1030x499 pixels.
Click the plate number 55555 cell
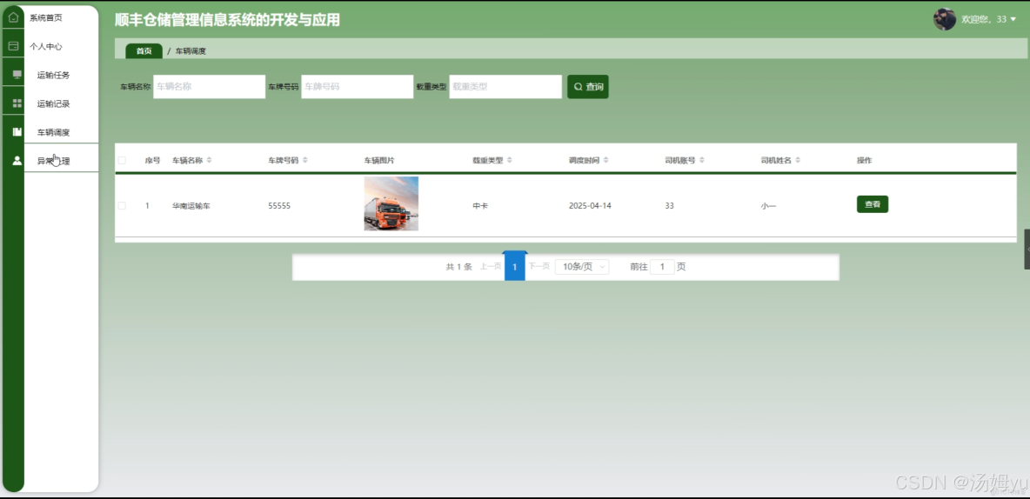279,205
